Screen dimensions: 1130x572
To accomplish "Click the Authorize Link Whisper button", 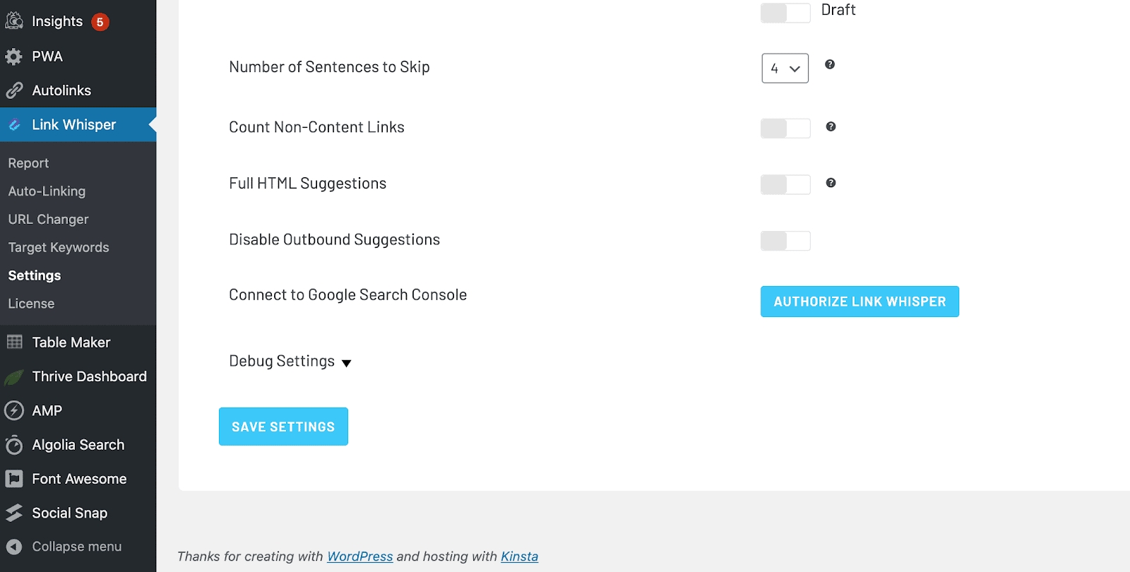I will [860, 302].
